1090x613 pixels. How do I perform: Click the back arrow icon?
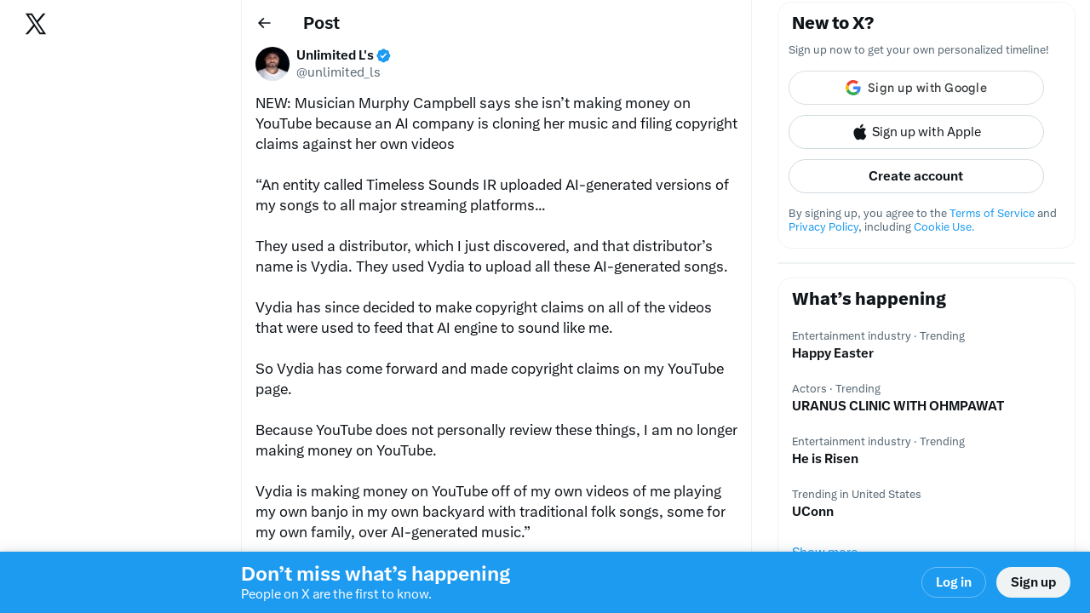click(x=264, y=23)
